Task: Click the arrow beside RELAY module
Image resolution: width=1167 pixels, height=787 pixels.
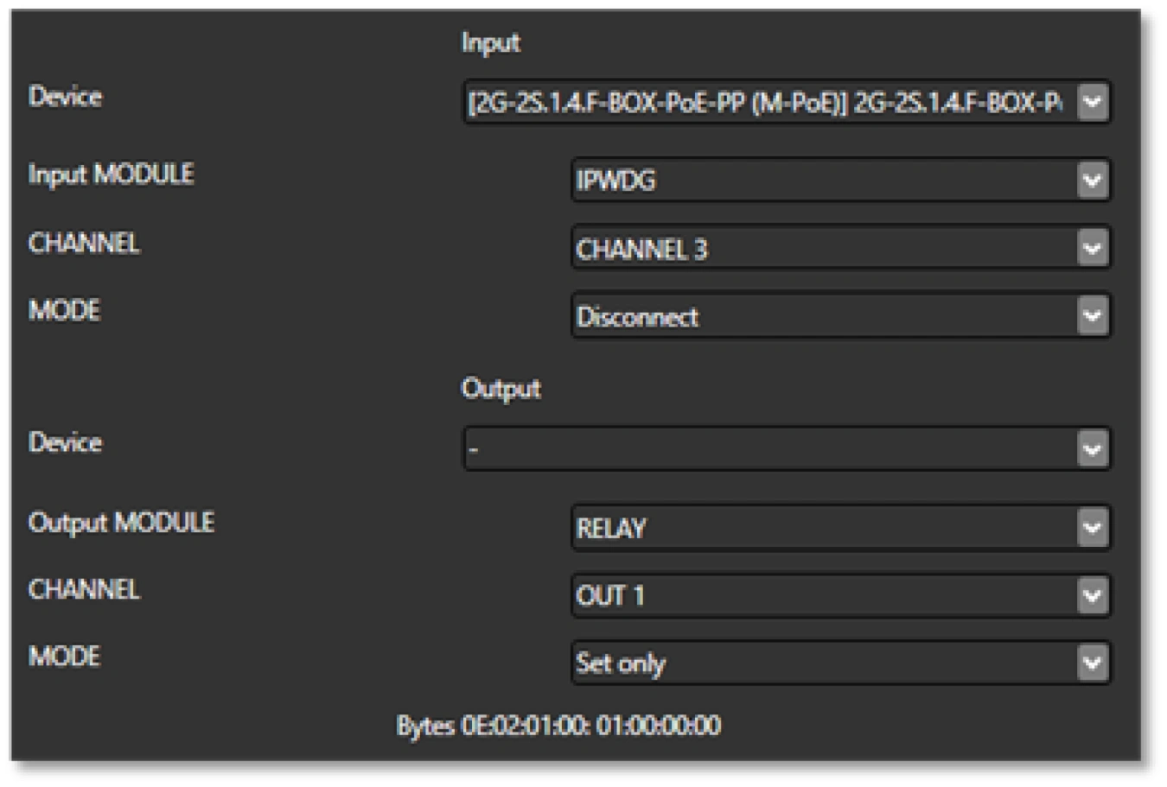Action: point(1092,528)
